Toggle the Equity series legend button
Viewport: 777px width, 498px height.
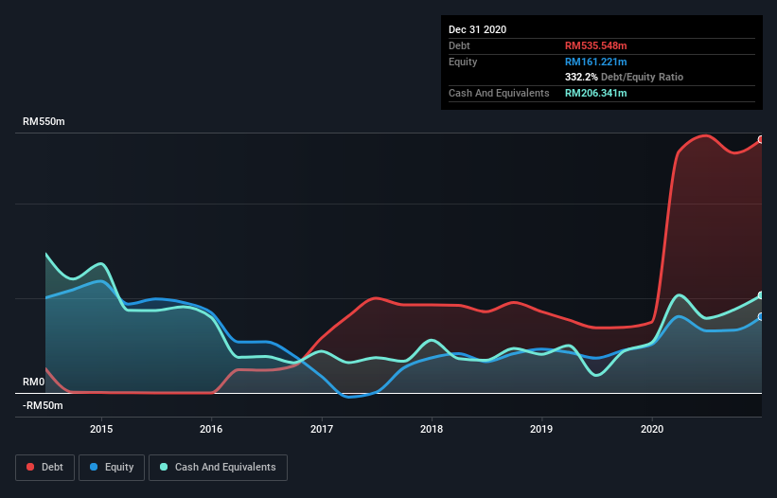[112, 468]
